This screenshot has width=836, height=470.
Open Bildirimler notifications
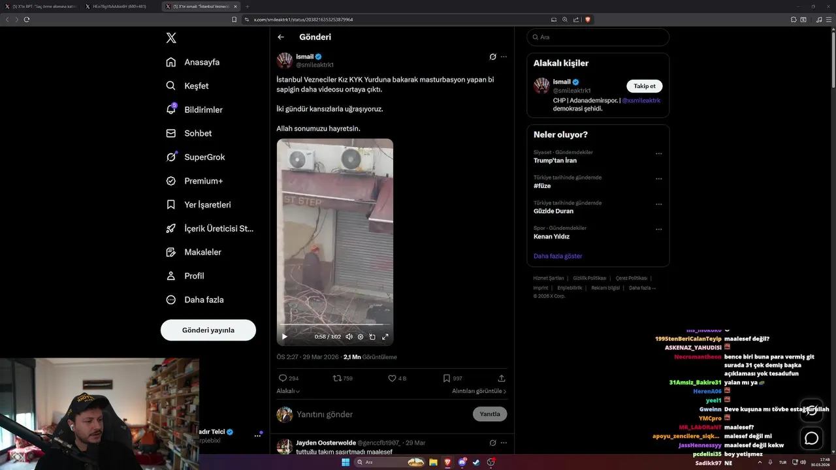pos(194,110)
